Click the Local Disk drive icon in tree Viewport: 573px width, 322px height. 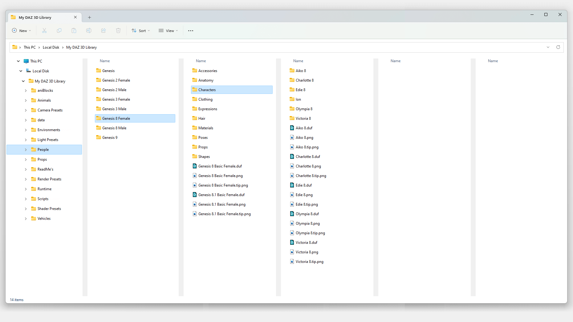tap(29, 71)
